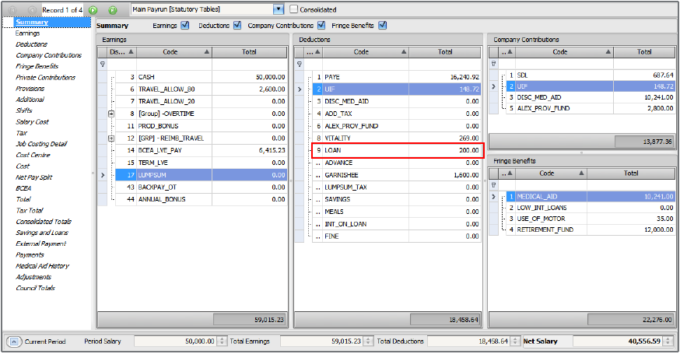Image resolution: width=680 pixels, height=354 pixels.
Task: Click the greyed-out first record navigation arrow
Action: [x=12, y=9]
